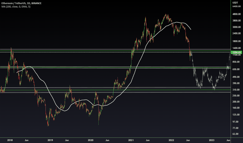Click the 125.00 price axis label
The image size is (243, 143).
236,115
